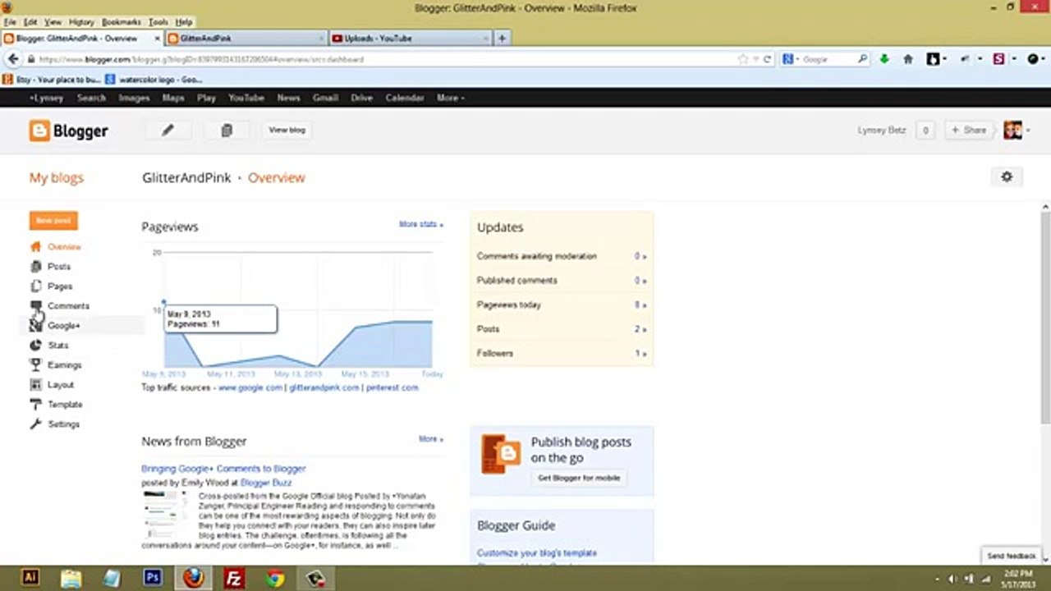The image size is (1051, 591).
Task: Click the pinterest.com traffic source link
Action: click(392, 387)
